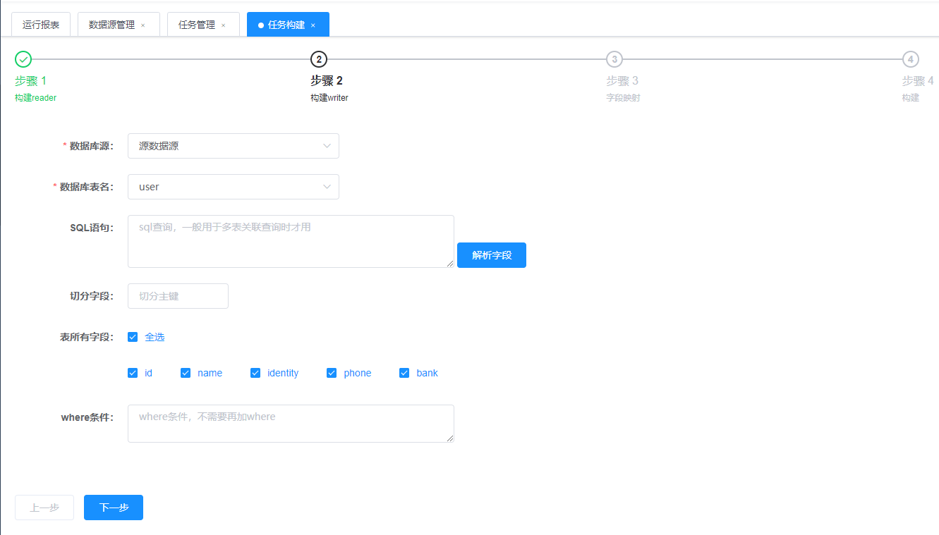Click into the SQL语句 text area

[x=291, y=241]
